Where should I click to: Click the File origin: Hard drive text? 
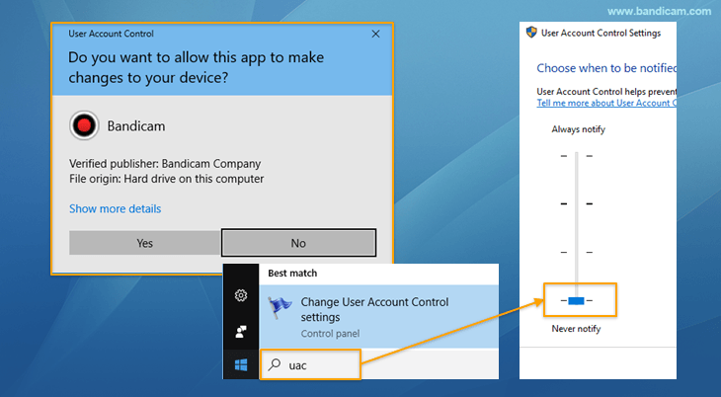coord(167,179)
